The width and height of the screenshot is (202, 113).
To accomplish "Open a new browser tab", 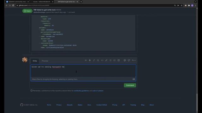I will [81, 2].
